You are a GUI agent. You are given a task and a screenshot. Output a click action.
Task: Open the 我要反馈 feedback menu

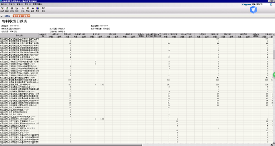click(x=37, y=4)
